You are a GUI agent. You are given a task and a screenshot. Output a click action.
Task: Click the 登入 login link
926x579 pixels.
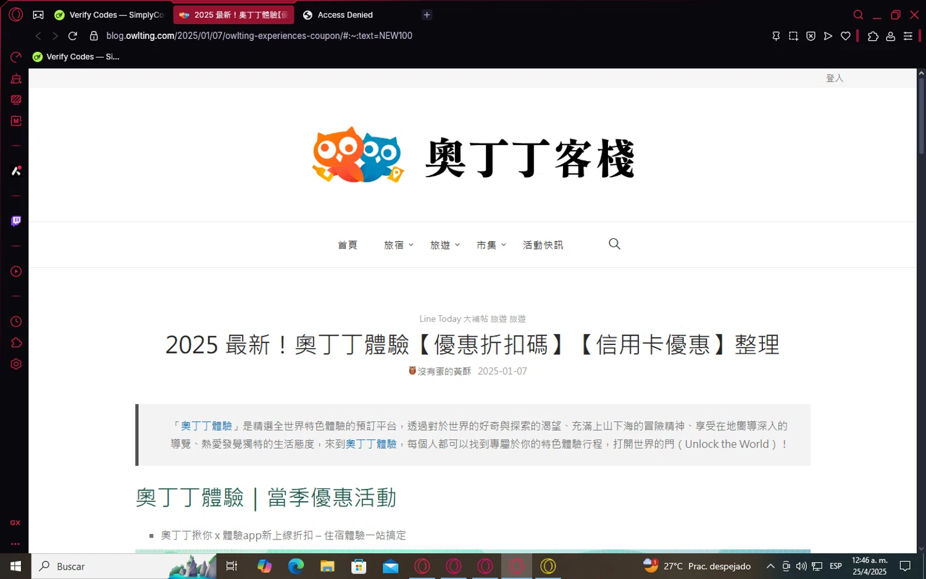click(835, 78)
